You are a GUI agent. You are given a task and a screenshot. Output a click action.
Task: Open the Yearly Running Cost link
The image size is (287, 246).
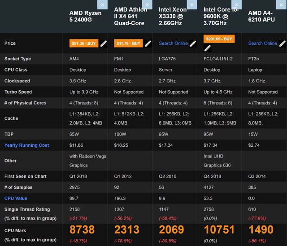[x=26, y=145]
